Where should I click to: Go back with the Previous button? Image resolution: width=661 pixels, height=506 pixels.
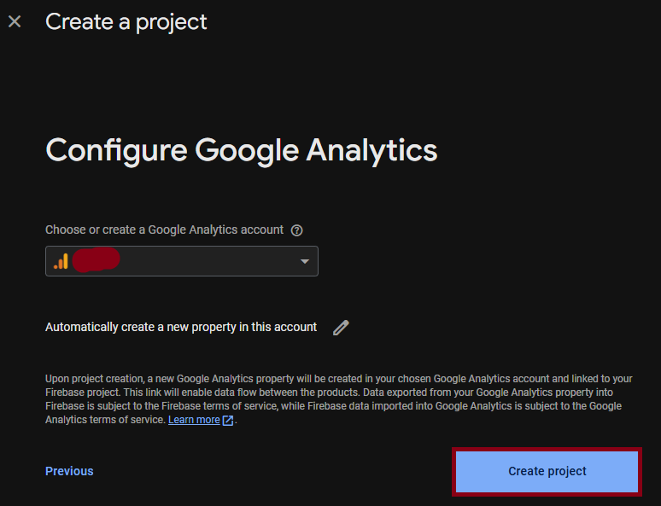(x=69, y=471)
